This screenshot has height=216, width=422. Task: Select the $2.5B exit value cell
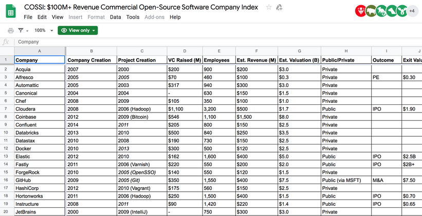click(412, 156)
